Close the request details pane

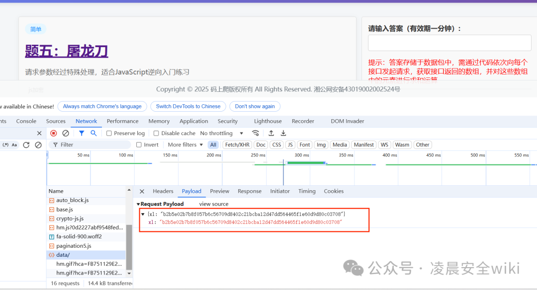coord(142,191)
